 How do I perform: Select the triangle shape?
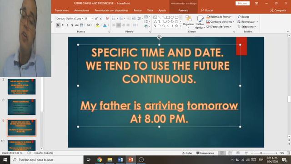tap(155, 22)
